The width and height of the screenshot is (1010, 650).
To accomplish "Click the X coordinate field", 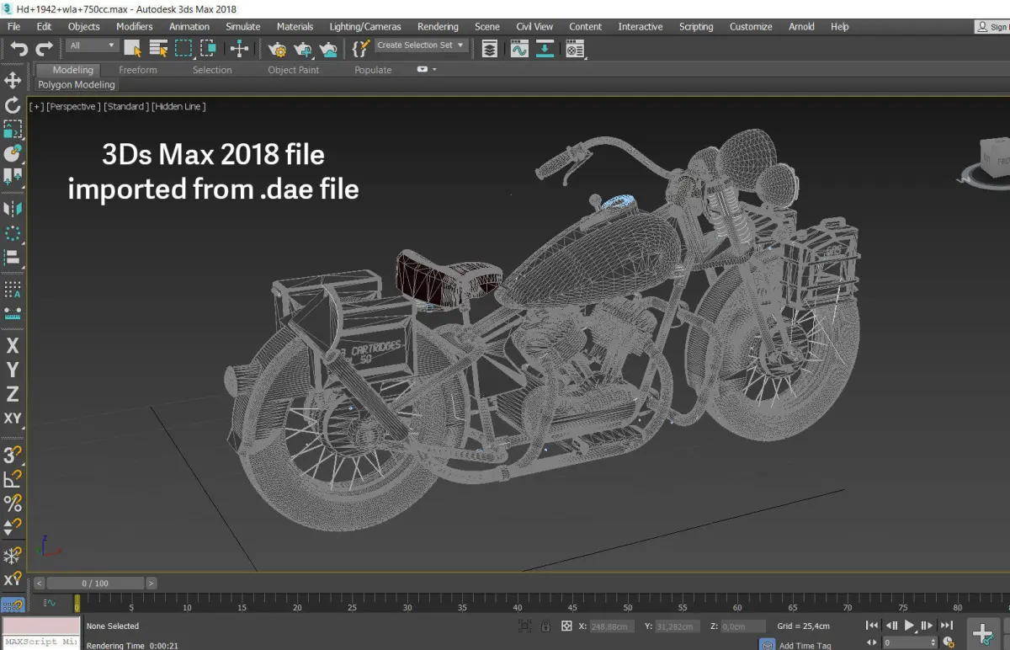I will coord(612,626).
